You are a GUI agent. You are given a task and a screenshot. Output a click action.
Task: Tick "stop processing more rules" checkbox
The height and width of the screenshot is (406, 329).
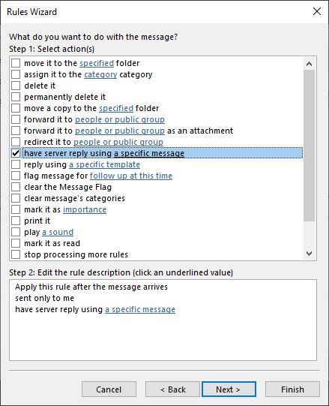point(16,254)
